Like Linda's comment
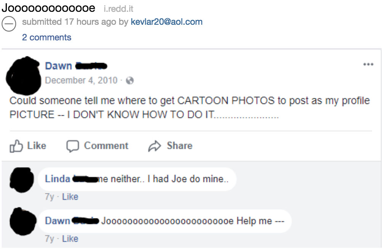This screenshot has width=382, height=249. 70,197
